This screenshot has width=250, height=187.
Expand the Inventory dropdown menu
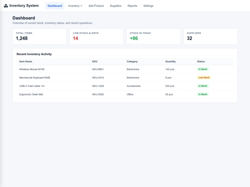(x=75, y=6)
